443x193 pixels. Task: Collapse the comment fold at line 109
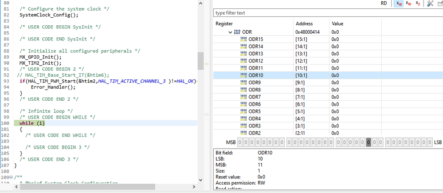click(x=11, y=177)
